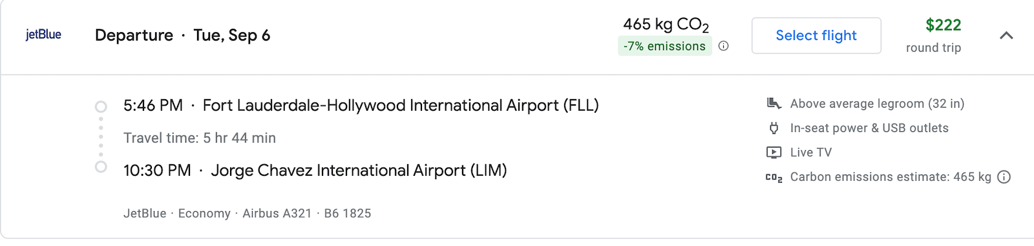Click the $222 round trip price
This screenshot has height=246, width=1034.
click(943, 25)
